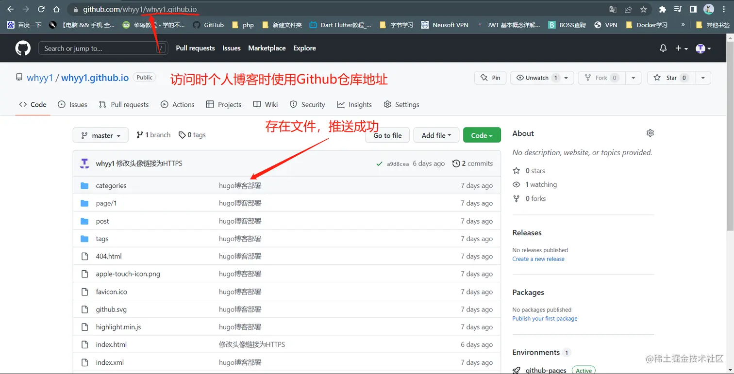Image resolution: width=734 pixels, height=374 pixels.
Task: Fork the repository with the Fork button
Action: (602, 78)
